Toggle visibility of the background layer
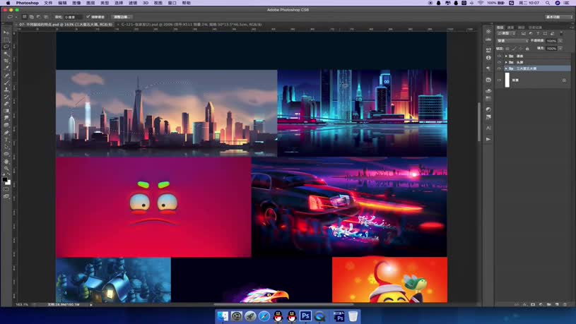 point(499,80)
